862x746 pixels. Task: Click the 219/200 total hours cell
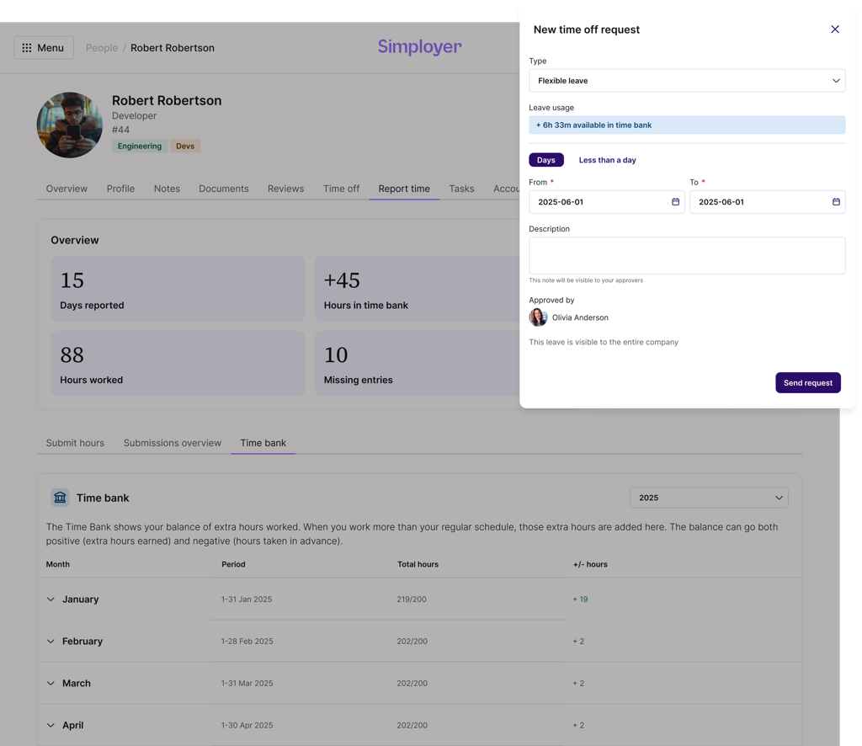tap(411, 599)
